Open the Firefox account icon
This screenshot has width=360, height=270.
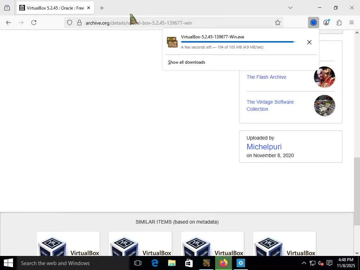click(326, 22)
